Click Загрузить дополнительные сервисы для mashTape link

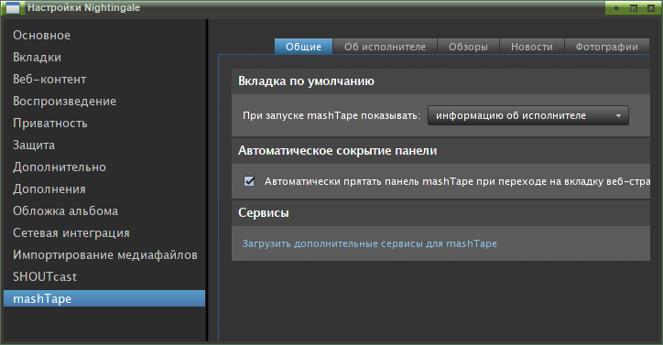click(x=370, y=243)
